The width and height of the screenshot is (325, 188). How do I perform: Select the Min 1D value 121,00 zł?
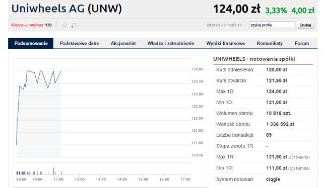click(x=276, y=103)
